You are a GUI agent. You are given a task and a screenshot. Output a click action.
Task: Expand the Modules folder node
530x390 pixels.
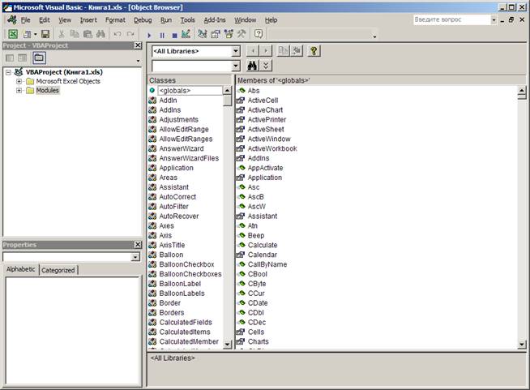pyautogui.click(x=19, y=91)
